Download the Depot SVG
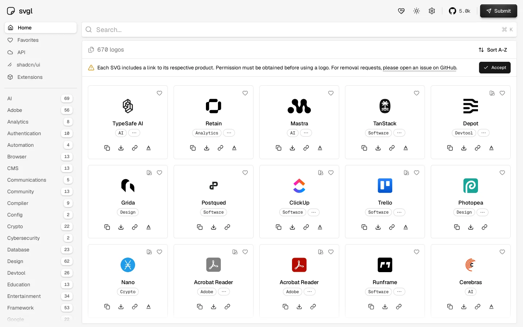 pos(464,148)
